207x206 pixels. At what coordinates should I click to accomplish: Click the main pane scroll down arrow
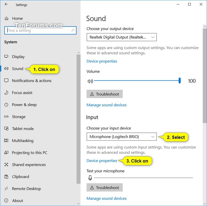(205, 204)
